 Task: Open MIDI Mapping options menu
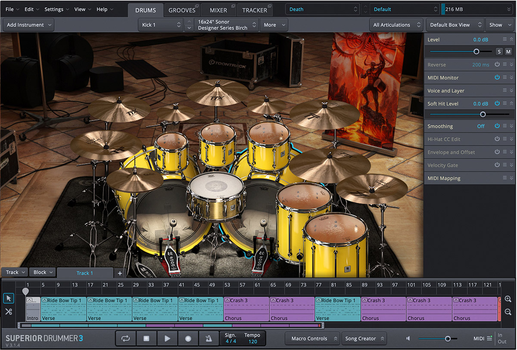[505, 178]
